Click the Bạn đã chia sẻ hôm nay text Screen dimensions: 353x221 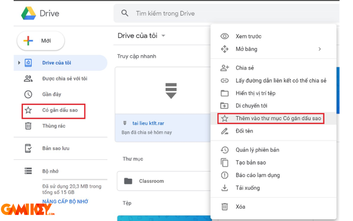coord(146,132)
